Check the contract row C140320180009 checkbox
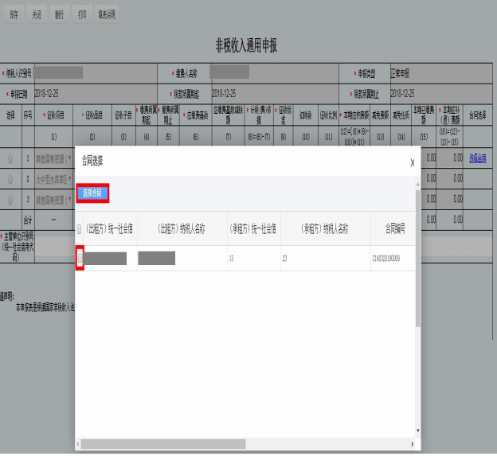 point(80,258)
